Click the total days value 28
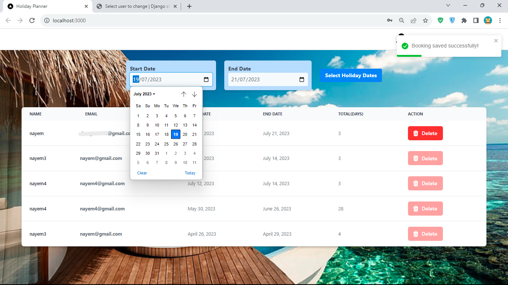The image size is (508, 285). (341, 209)
